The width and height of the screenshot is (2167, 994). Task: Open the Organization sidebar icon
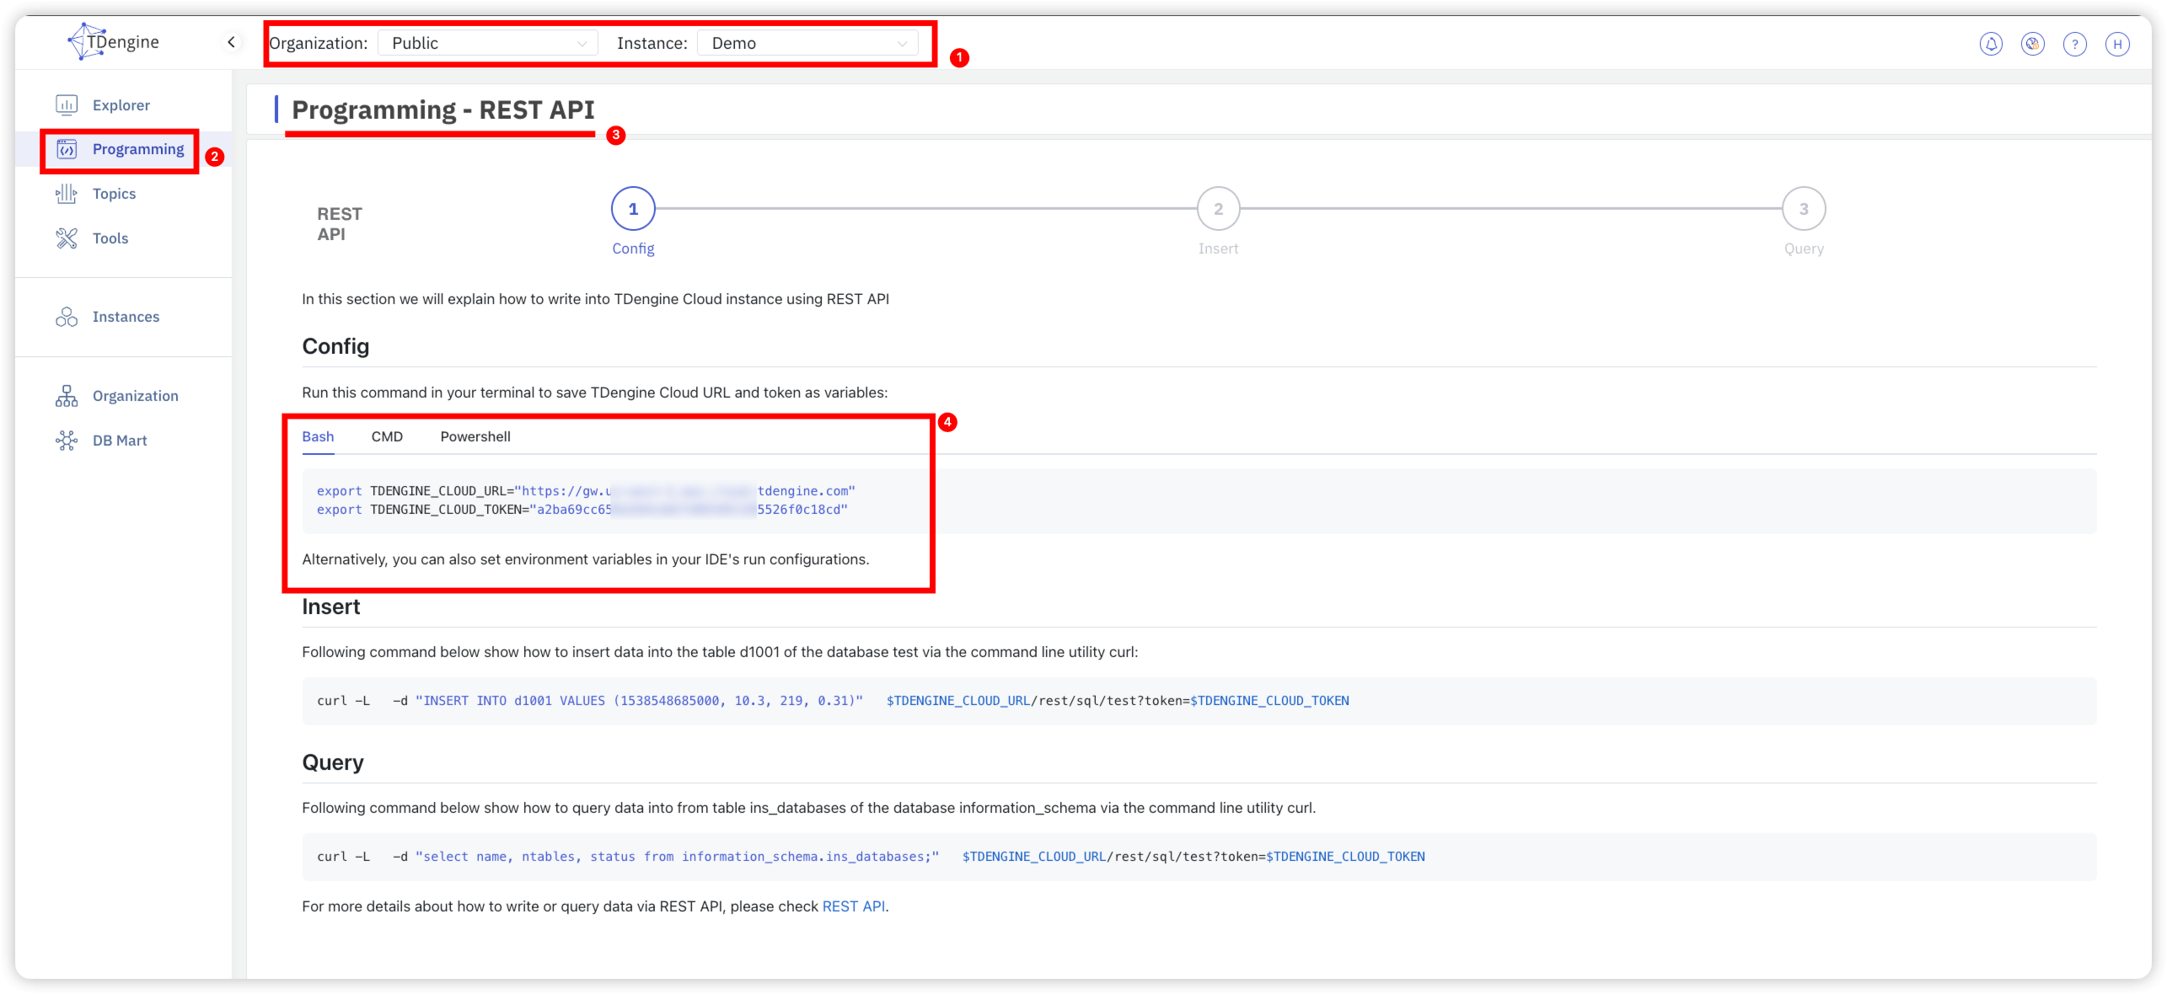point(67,395)
